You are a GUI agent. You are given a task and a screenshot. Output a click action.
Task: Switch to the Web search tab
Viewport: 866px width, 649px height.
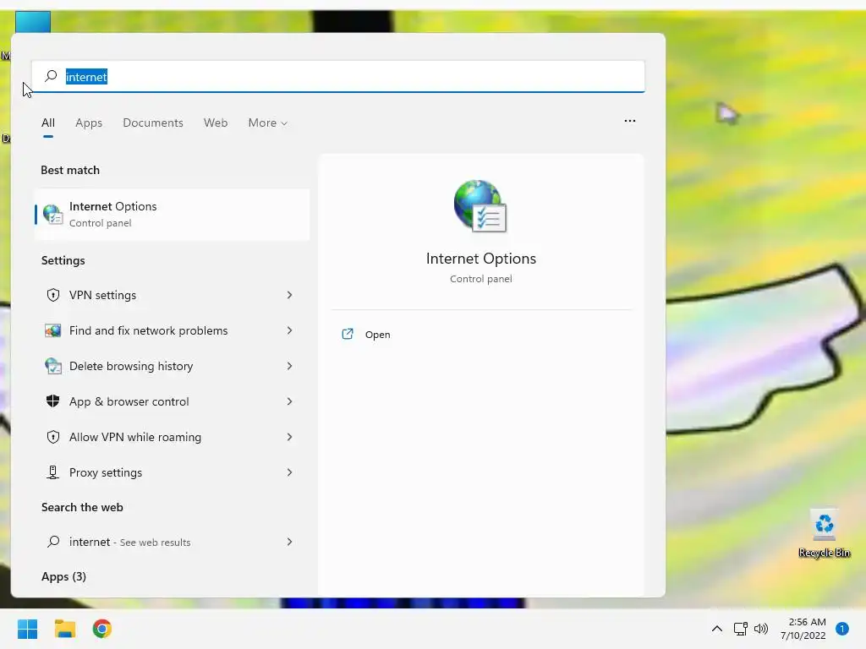(216, 123)
